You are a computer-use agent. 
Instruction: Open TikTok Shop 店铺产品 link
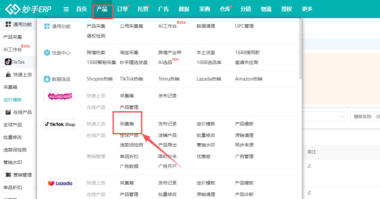pos(167,135)
